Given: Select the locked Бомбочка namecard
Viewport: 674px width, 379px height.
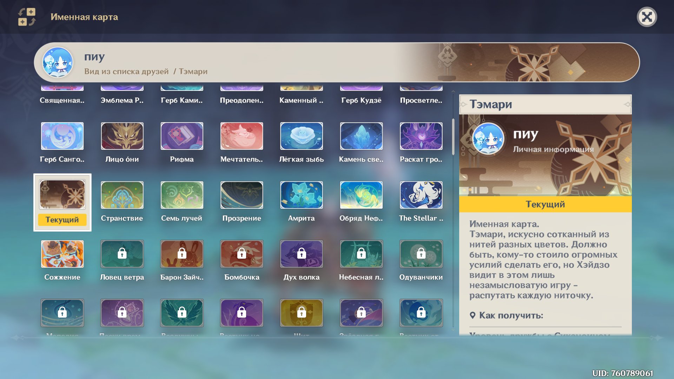Looking at the screenshot, I should click(242, 254).
